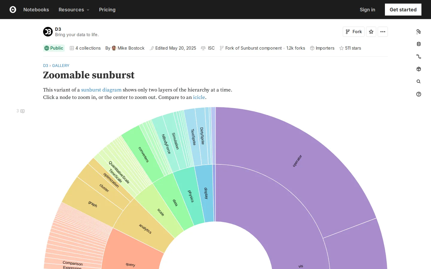Open the more options ellipsis menu
431x269 pixels.
[x=383, y=32]
